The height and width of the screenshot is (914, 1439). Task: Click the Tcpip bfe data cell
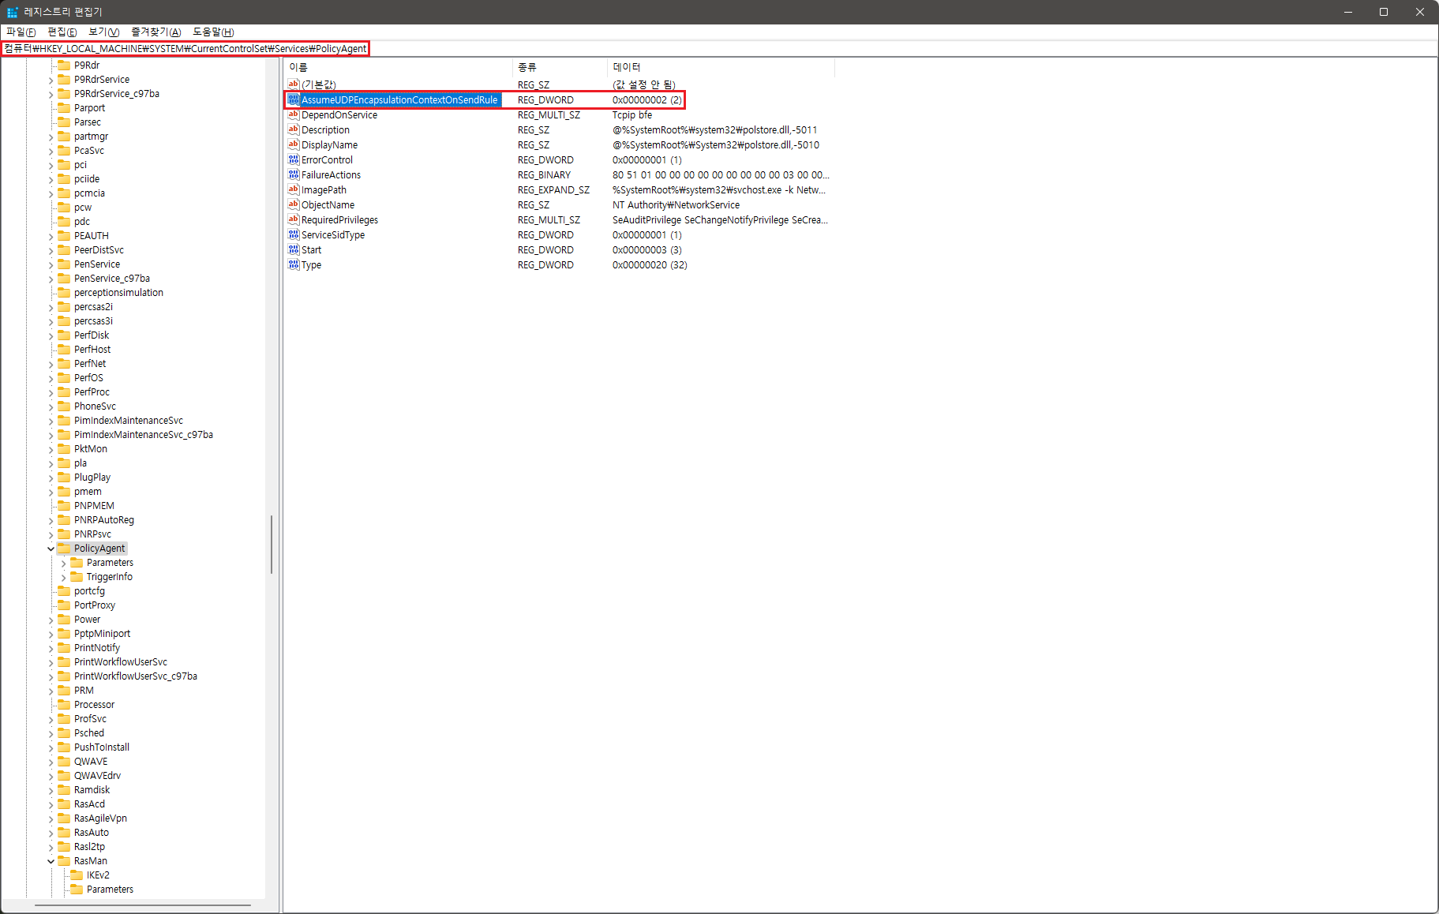tap(632, 114)
